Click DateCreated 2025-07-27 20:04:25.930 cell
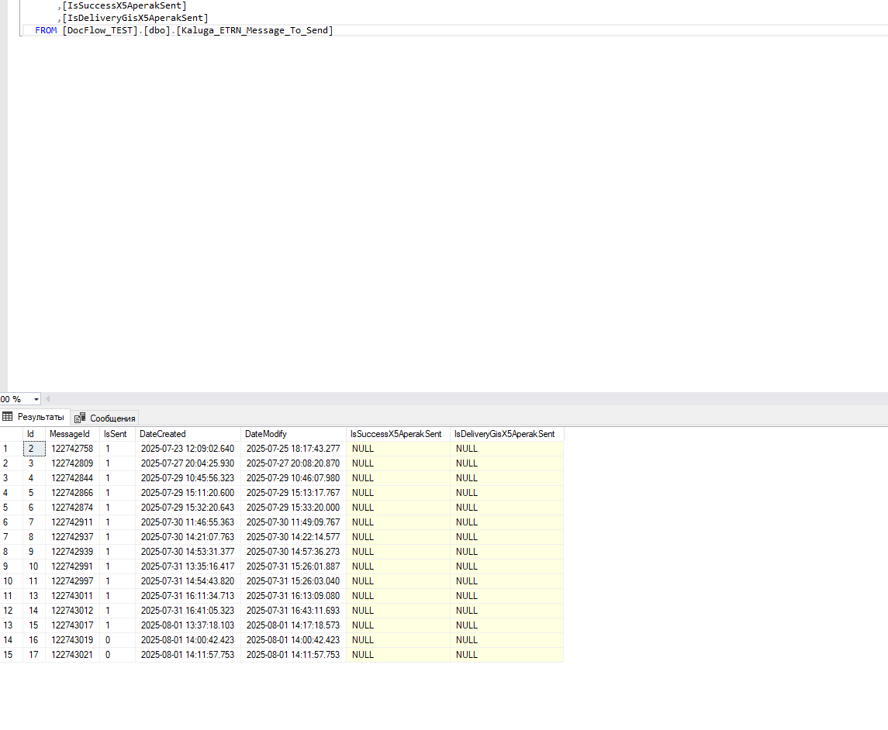 [x=188, y=463]
